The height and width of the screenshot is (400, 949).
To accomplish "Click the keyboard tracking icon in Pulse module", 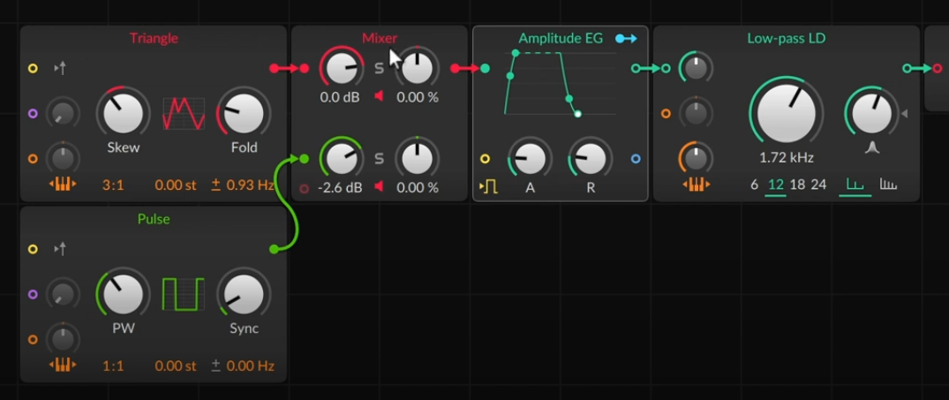I will click(x=62, y=366).
